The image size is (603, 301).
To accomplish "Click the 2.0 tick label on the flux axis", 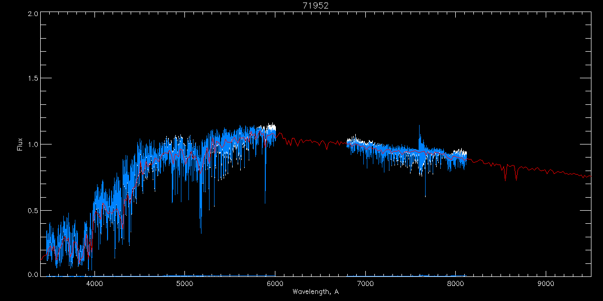I will pos(33,14).
